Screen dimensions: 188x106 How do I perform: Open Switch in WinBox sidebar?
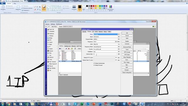pos(51,42)
